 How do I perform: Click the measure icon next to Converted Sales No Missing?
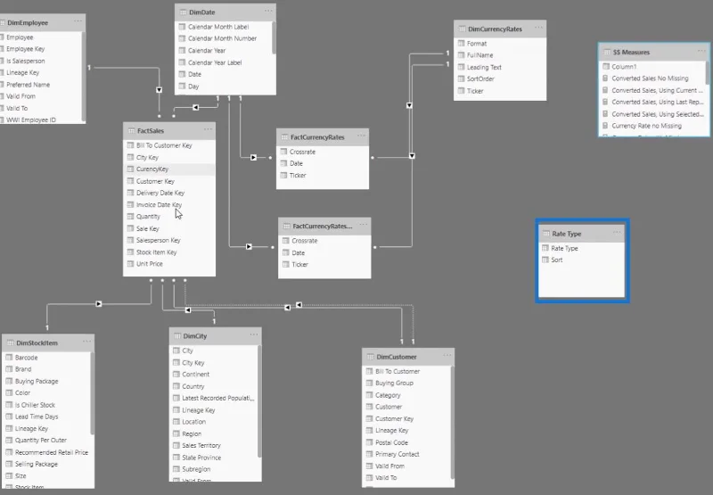(605, 78)
